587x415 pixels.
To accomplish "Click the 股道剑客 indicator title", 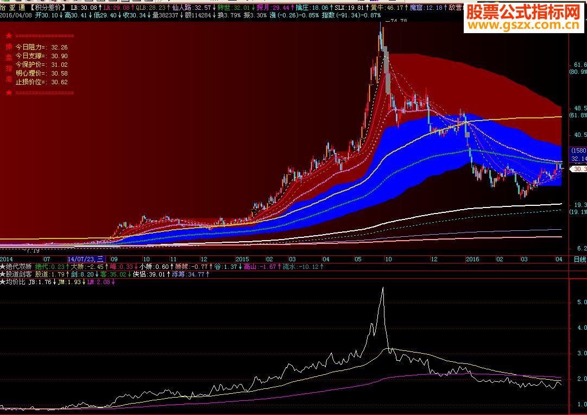I will (x=16, y=274).
